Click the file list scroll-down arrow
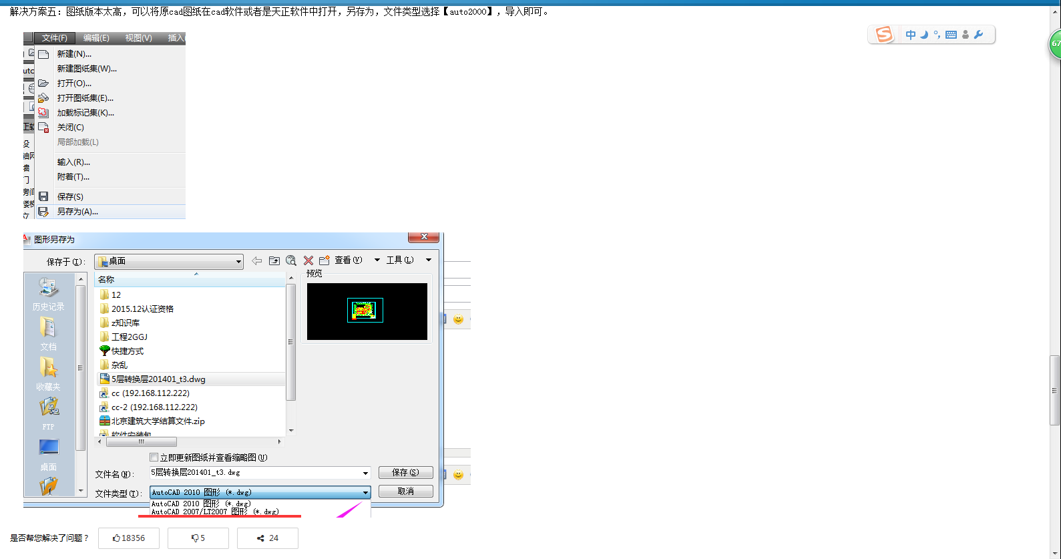 (x=290, y=431)
